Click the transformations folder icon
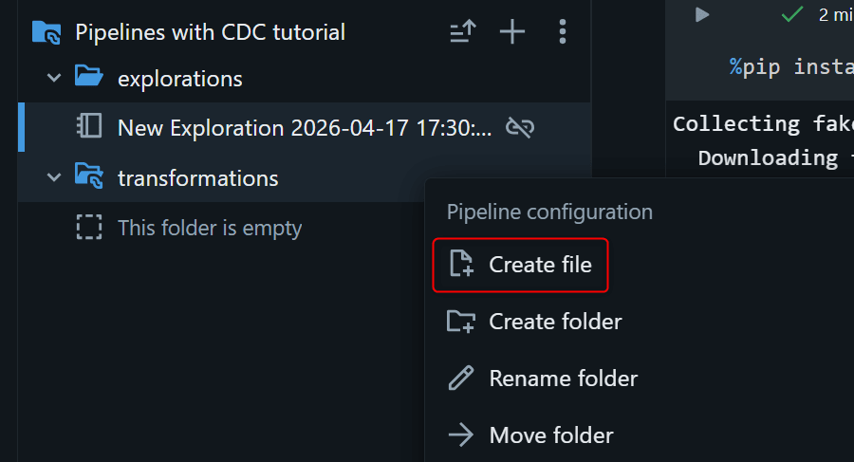The height and width of the screenshot is (462, 854). 88,177
